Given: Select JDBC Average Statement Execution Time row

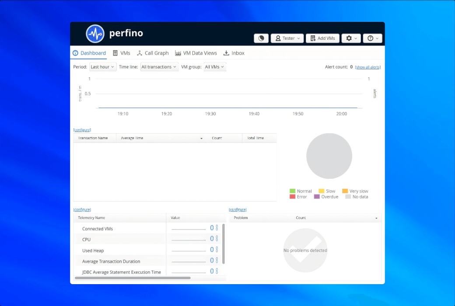Looking at the screenshot, I should [x=148, y=271].
